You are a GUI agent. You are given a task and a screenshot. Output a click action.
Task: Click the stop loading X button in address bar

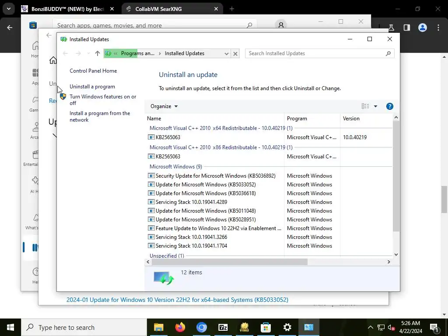coord(235,53)
